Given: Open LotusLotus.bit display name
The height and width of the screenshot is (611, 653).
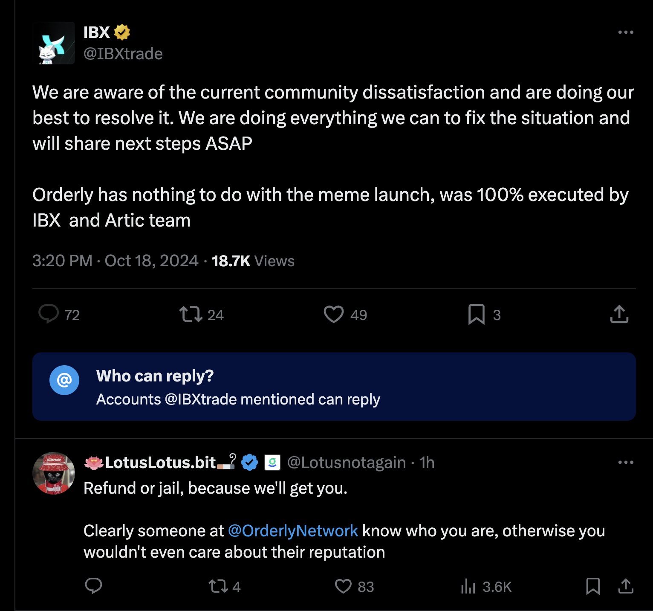Looking at the screenshot, I should (x=160, y=463).
